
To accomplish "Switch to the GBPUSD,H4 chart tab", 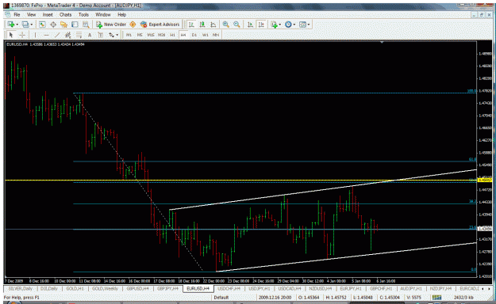I will 137,288.
